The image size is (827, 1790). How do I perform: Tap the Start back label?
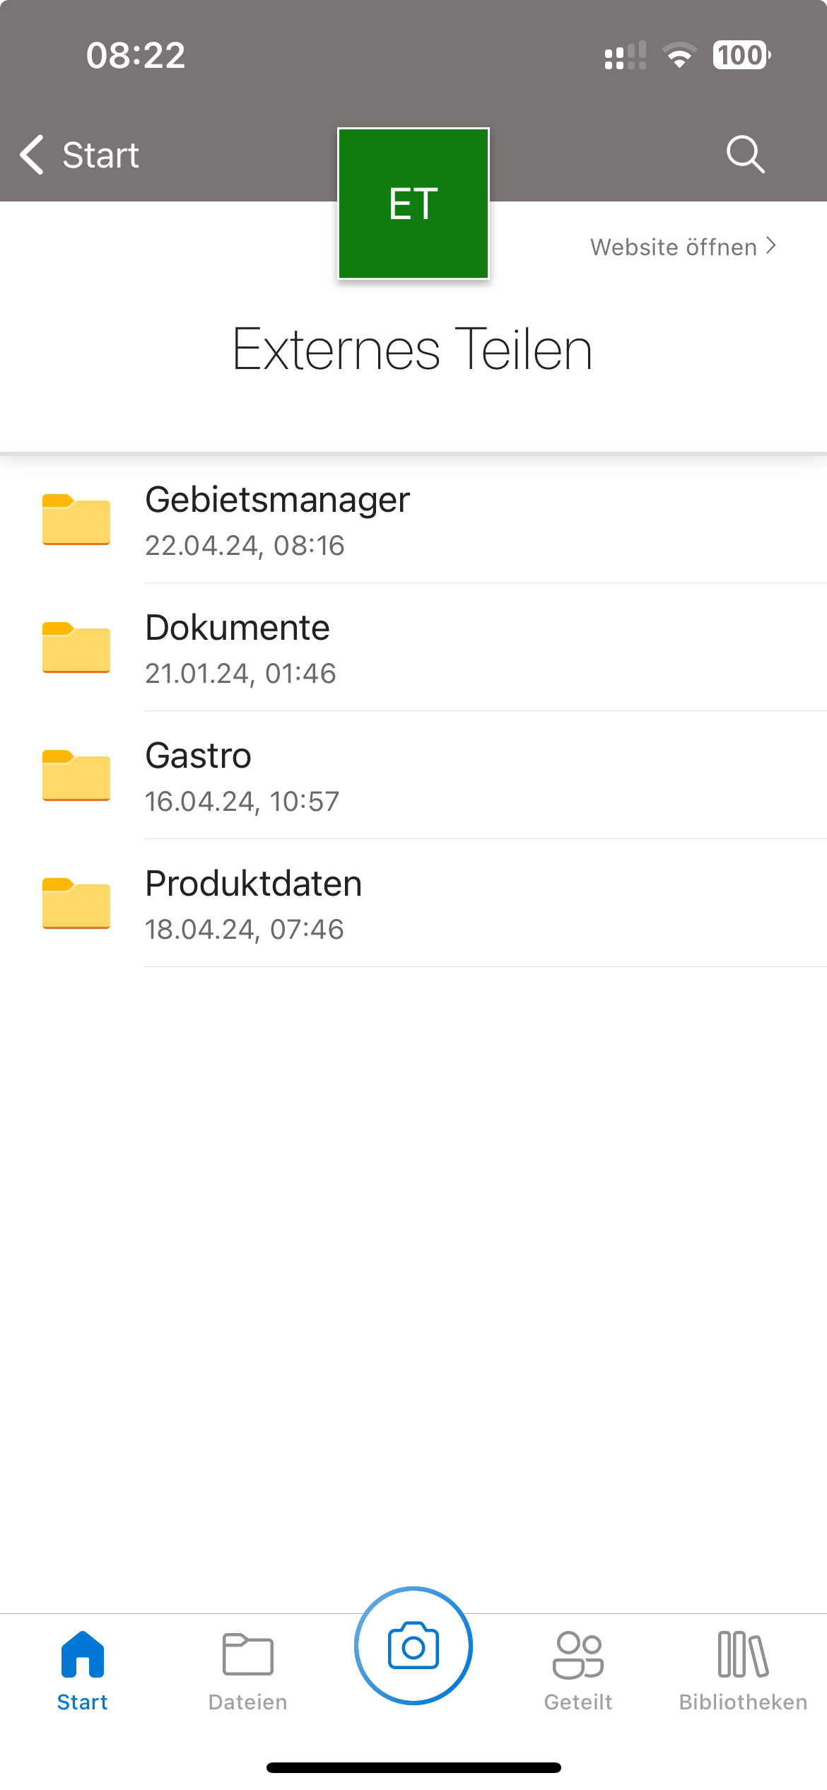click(x=100, y=156)
